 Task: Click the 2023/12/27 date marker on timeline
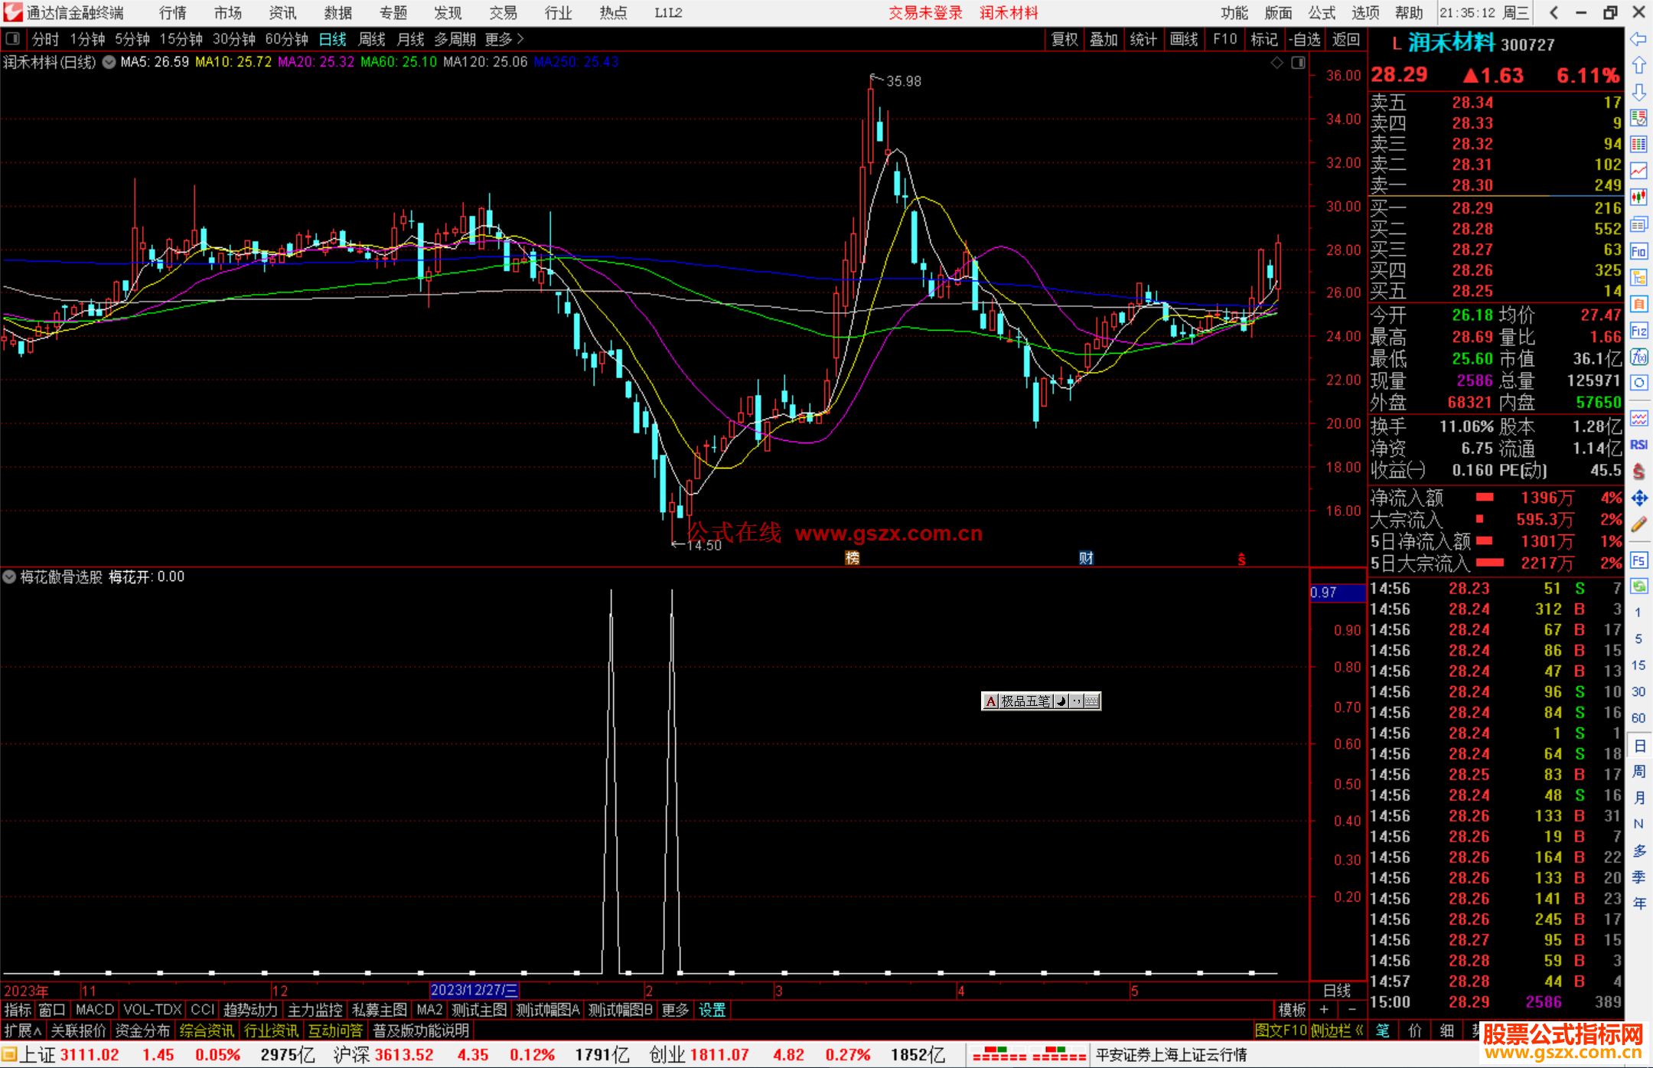[x=474, y=991]
